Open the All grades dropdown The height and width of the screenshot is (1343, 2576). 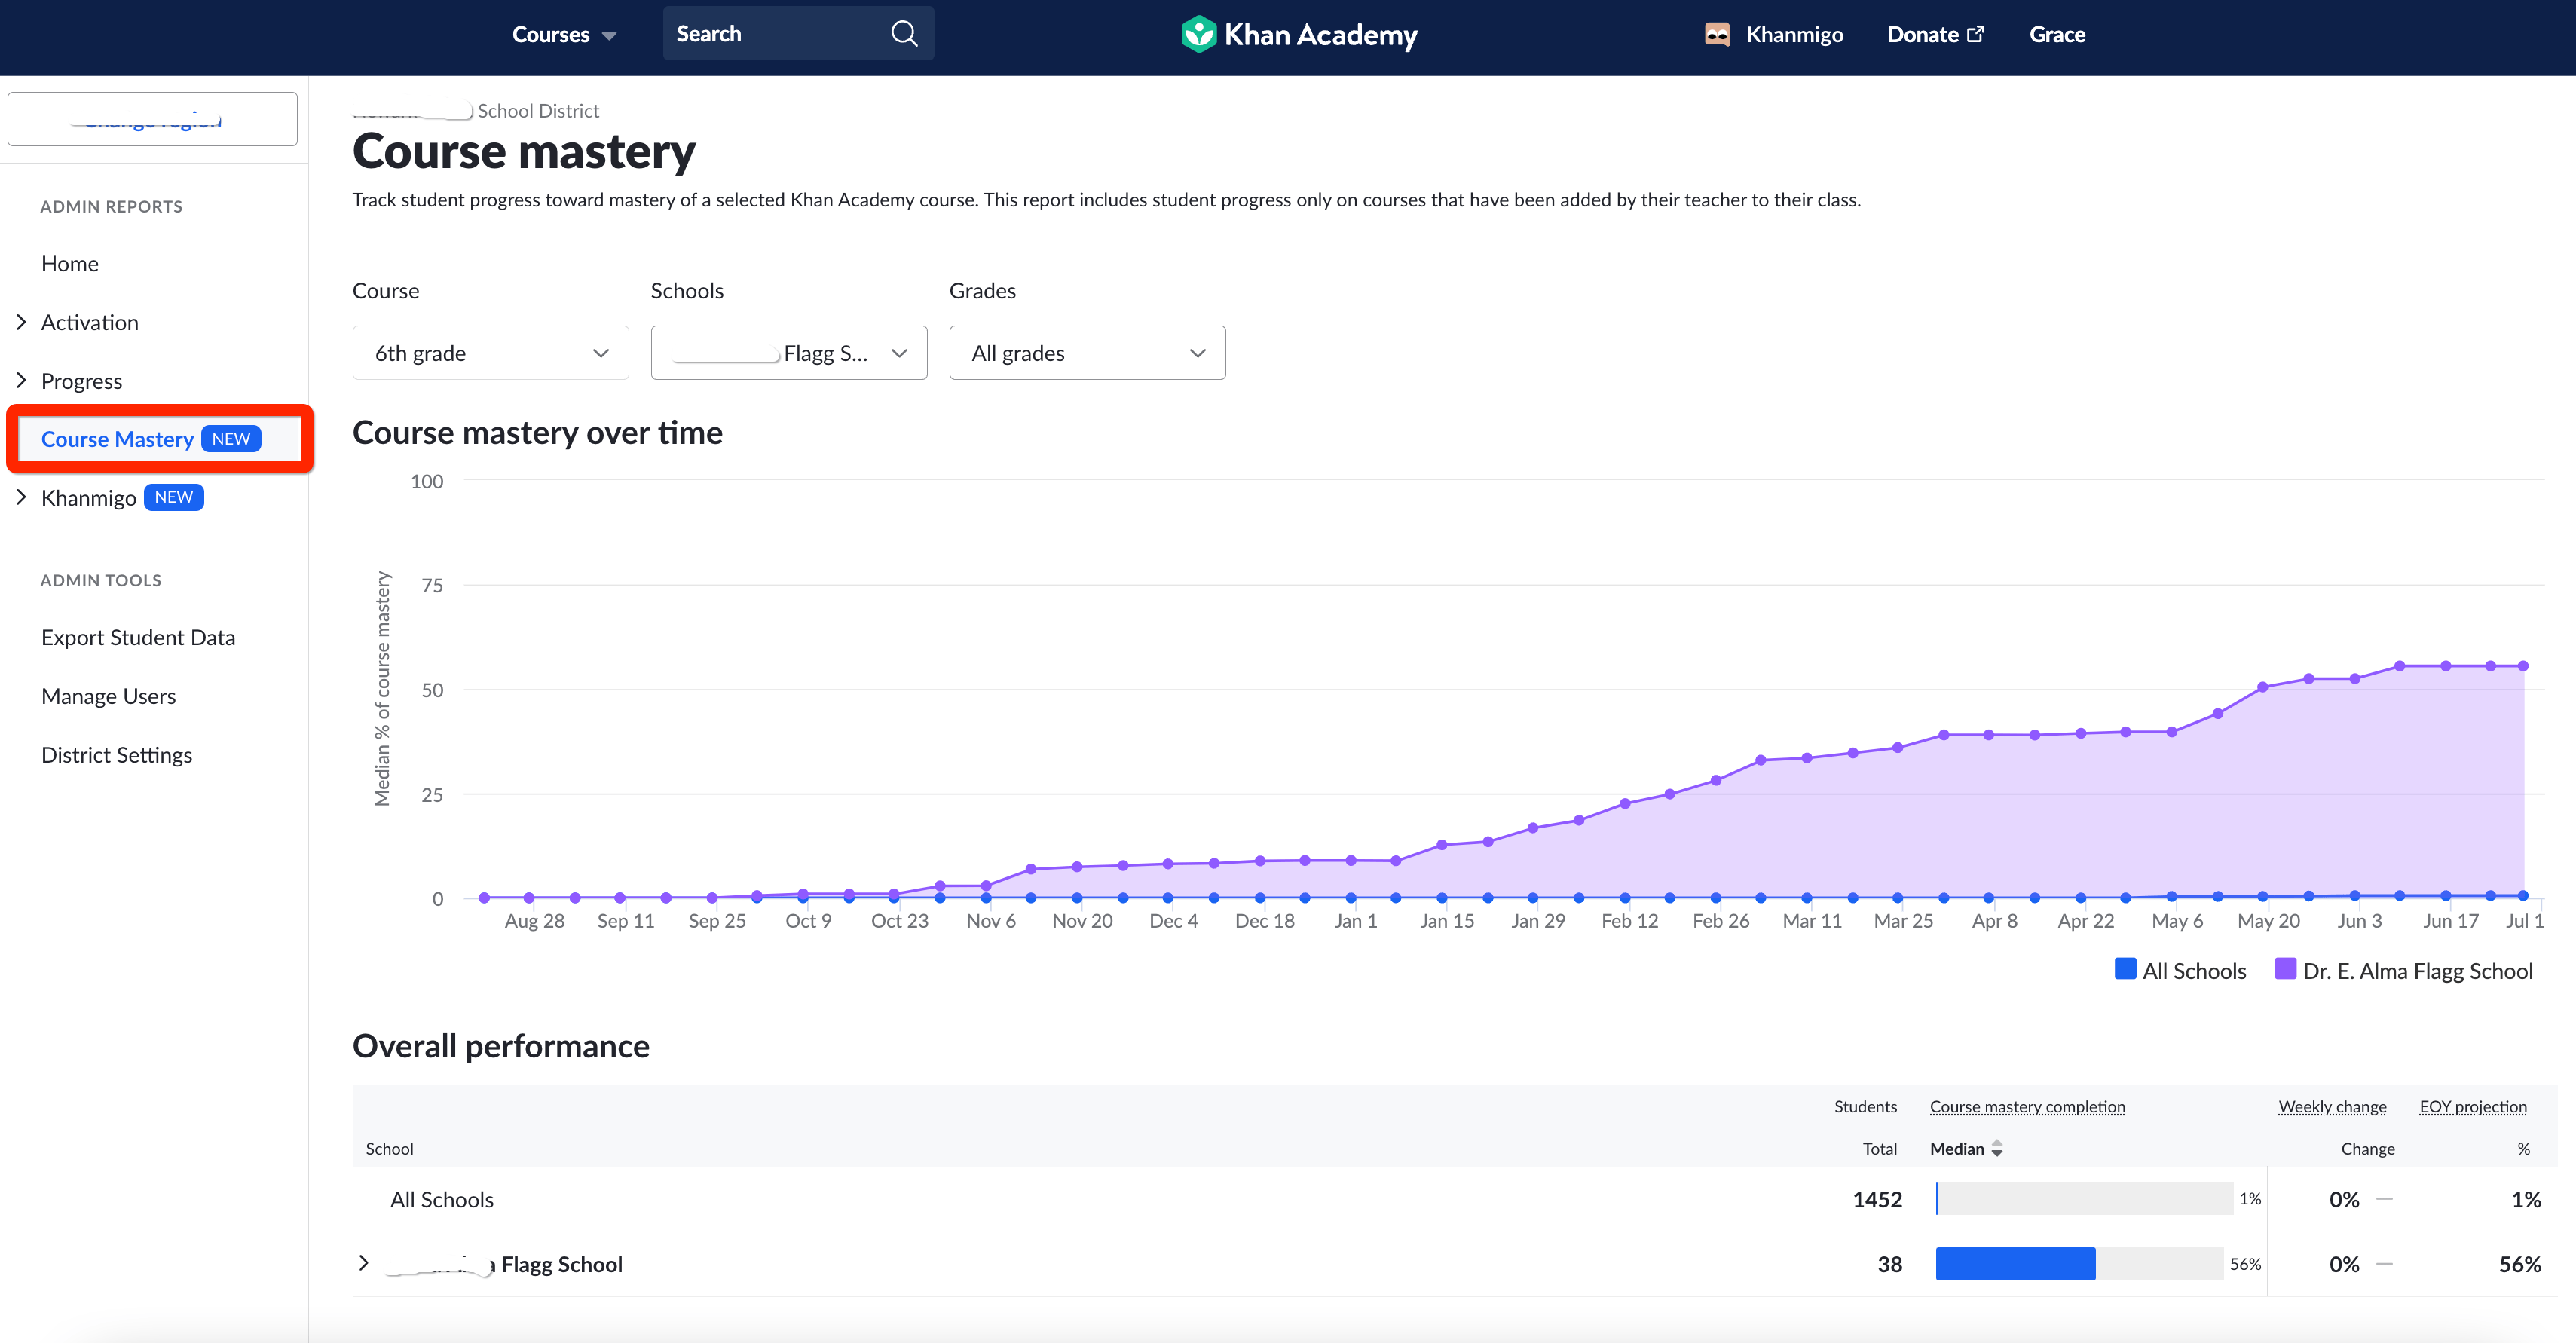click(x=1087, y=352)
